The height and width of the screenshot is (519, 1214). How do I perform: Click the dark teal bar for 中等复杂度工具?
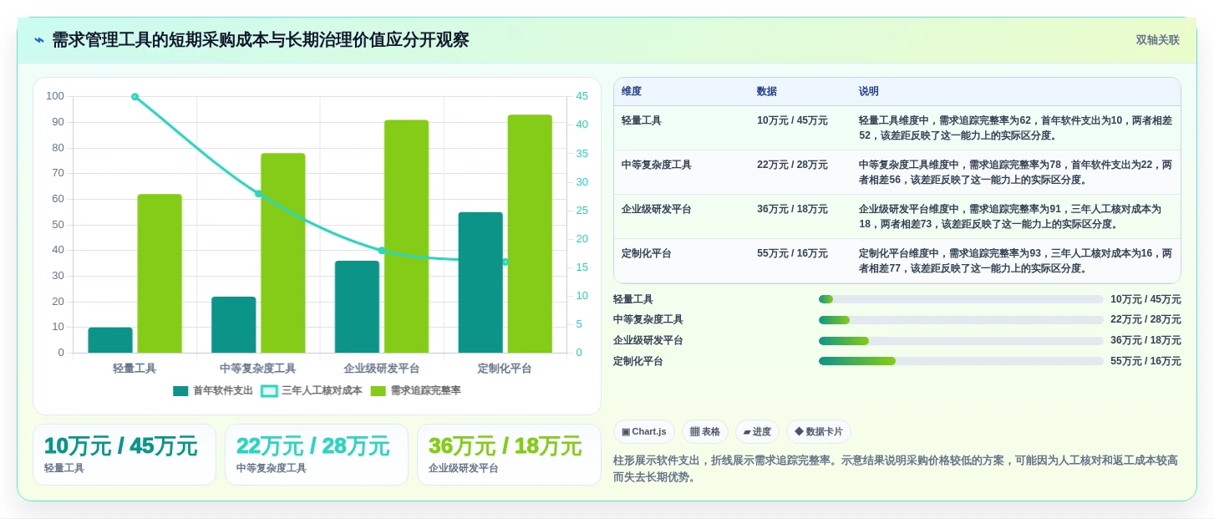tap(234, 324)
